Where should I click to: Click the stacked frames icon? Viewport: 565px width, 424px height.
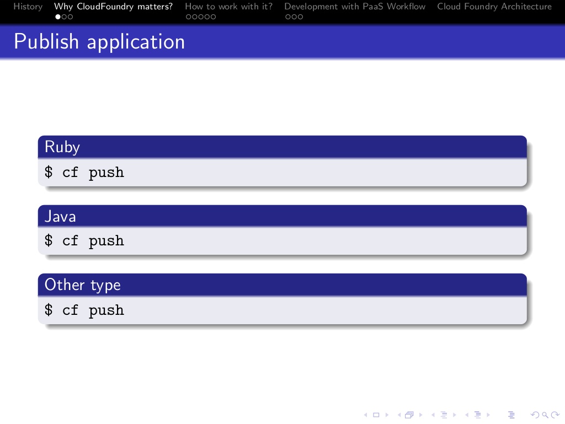[409, 415]
